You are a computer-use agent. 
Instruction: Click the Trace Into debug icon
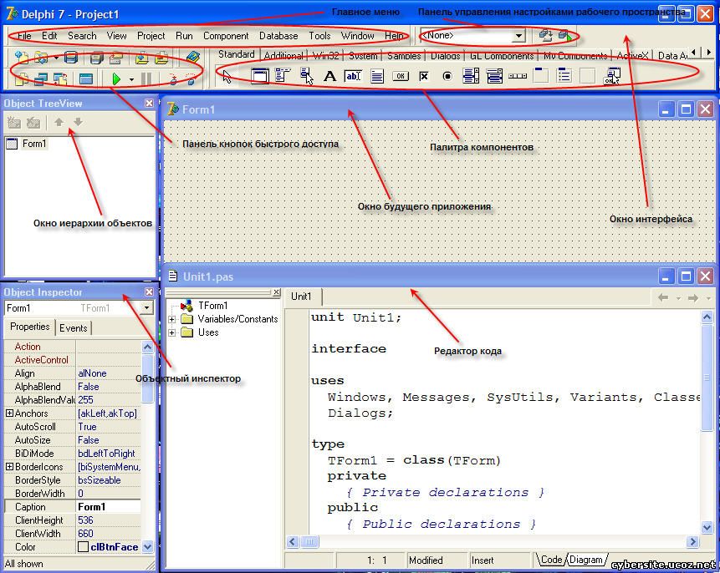point(173,79)
